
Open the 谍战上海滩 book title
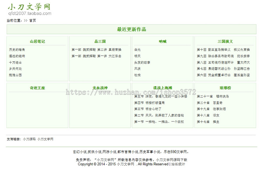click(x=162, y=88)
